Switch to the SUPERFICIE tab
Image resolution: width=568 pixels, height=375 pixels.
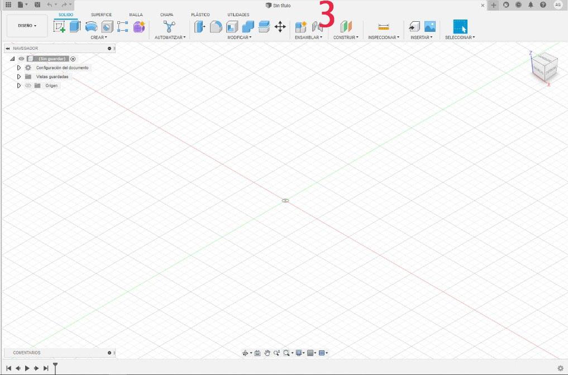point(102,15)
